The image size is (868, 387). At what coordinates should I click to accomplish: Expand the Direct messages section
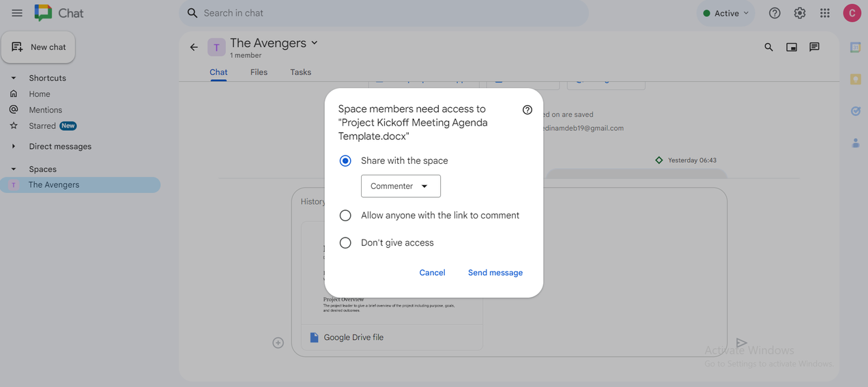coord(14,146)
